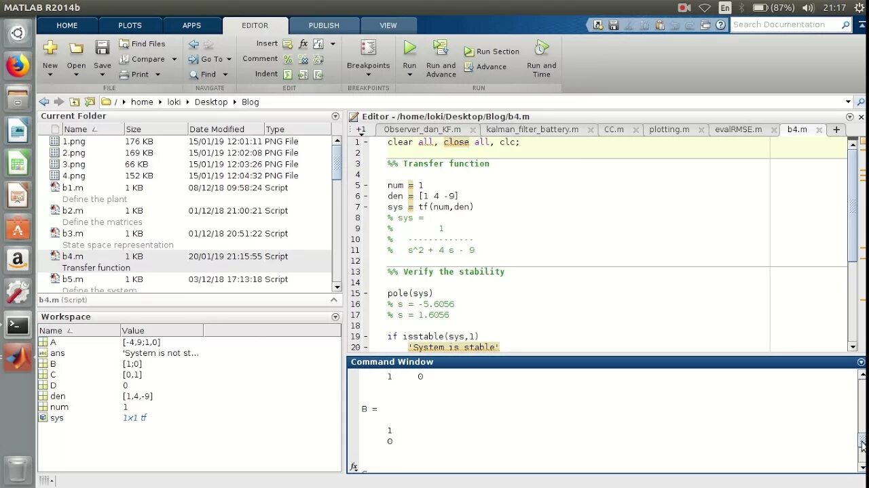The width and height of the screenshot is (869, 488).
Task: Expand the Print dropdown arrow
Action: [158, 75]
